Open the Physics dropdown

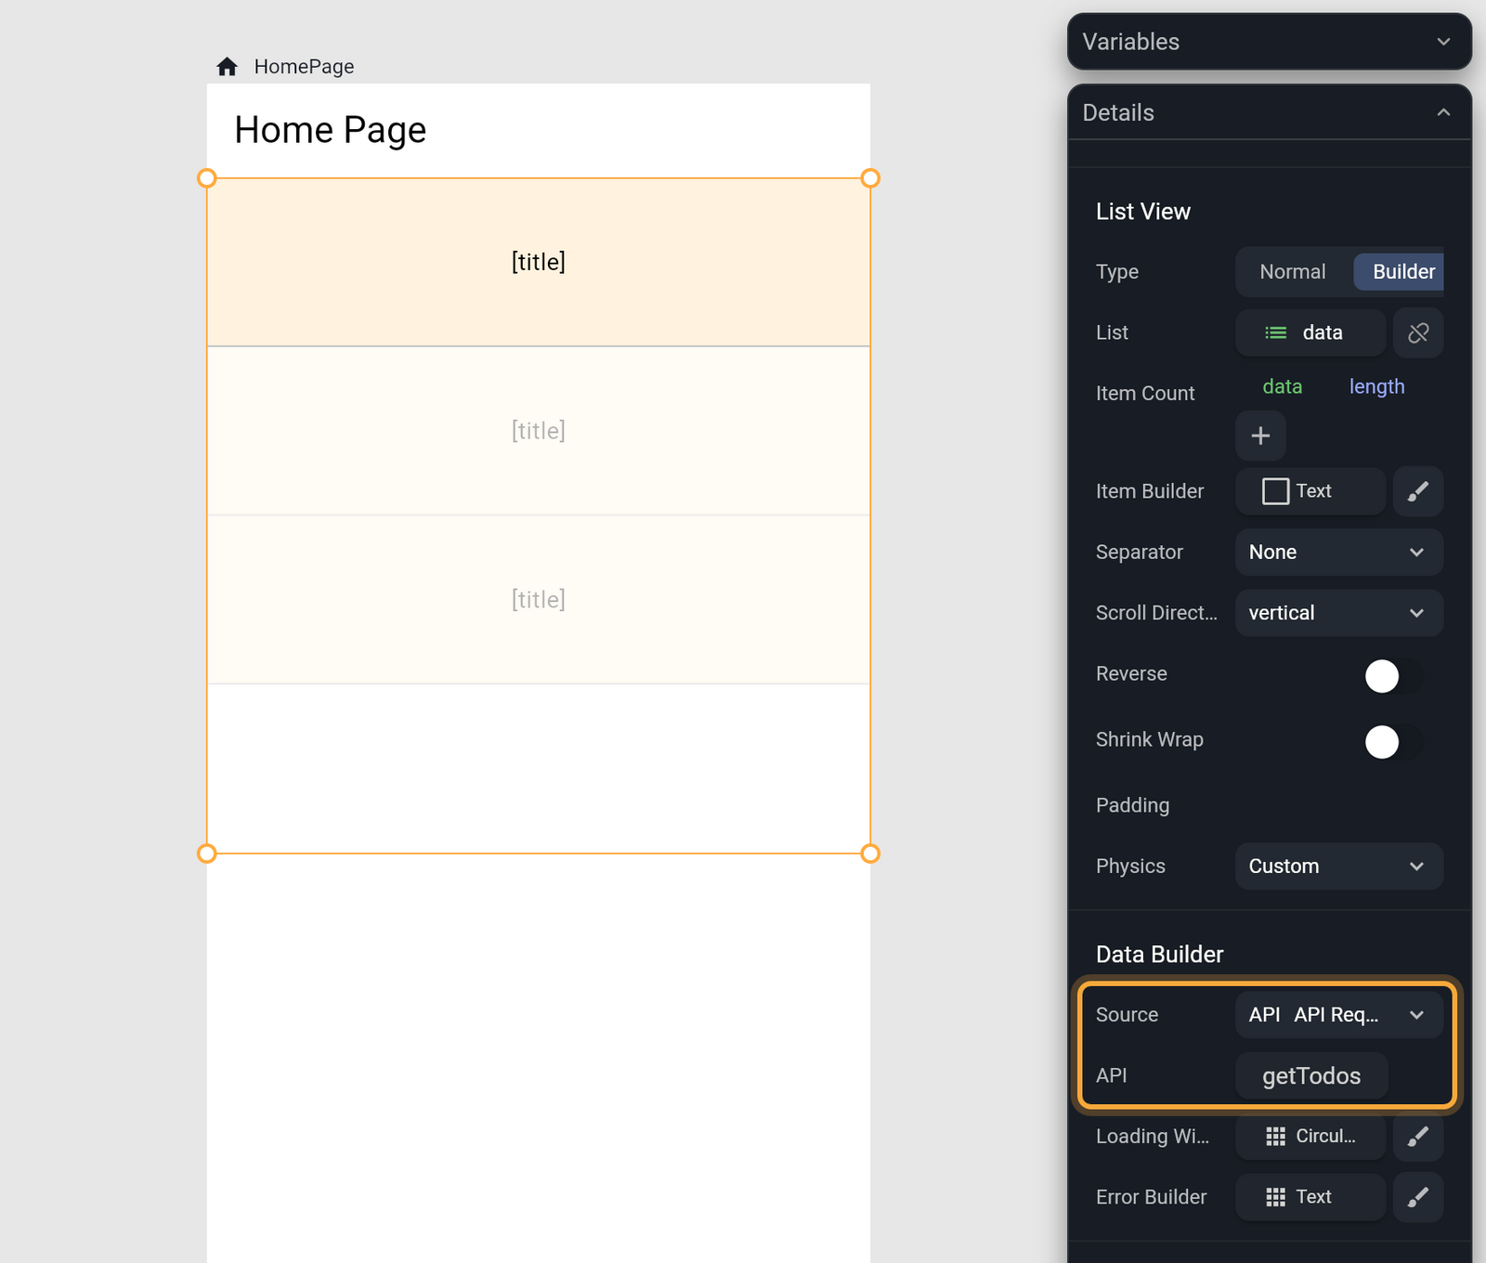[x=1339, y=866]
